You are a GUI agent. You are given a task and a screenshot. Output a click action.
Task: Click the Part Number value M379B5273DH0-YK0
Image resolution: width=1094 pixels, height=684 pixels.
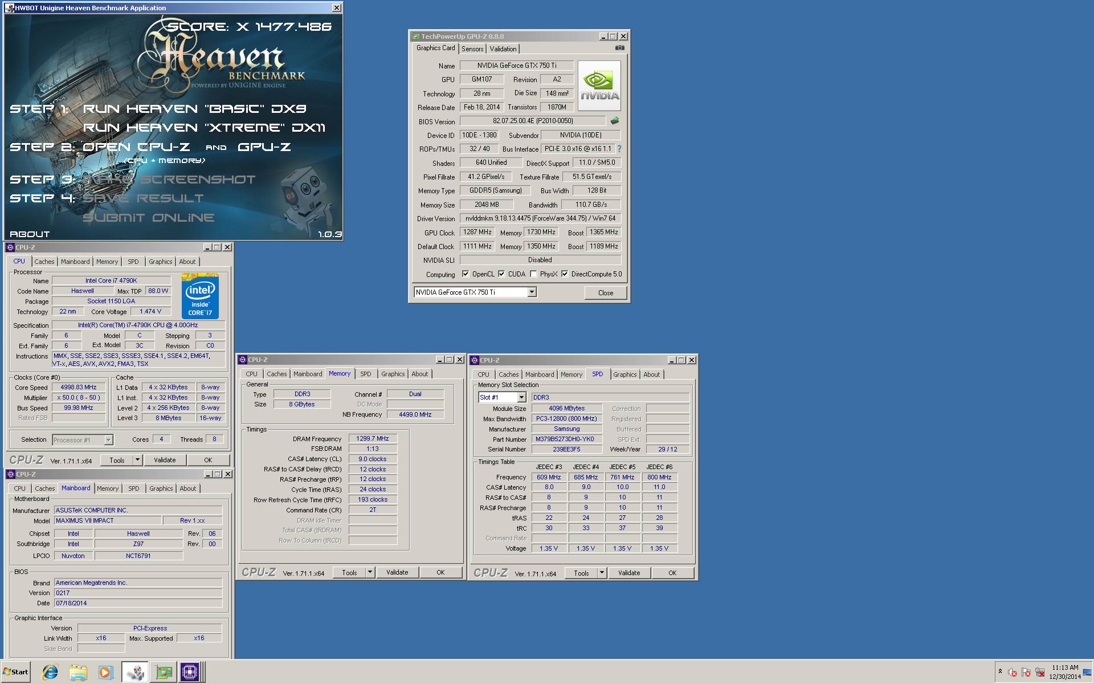pyautogui.click(x=566, y=439)
